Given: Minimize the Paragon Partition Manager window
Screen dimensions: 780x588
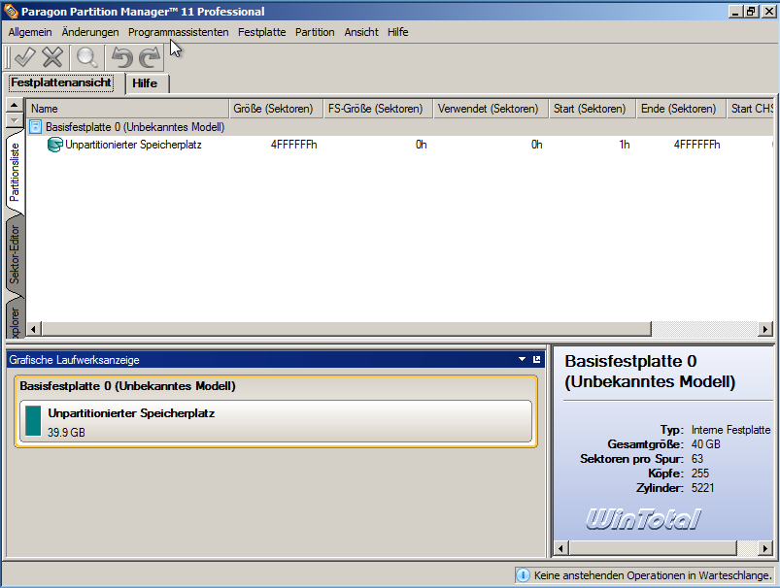Looking at the screenshot, I should tap(735, 12).
